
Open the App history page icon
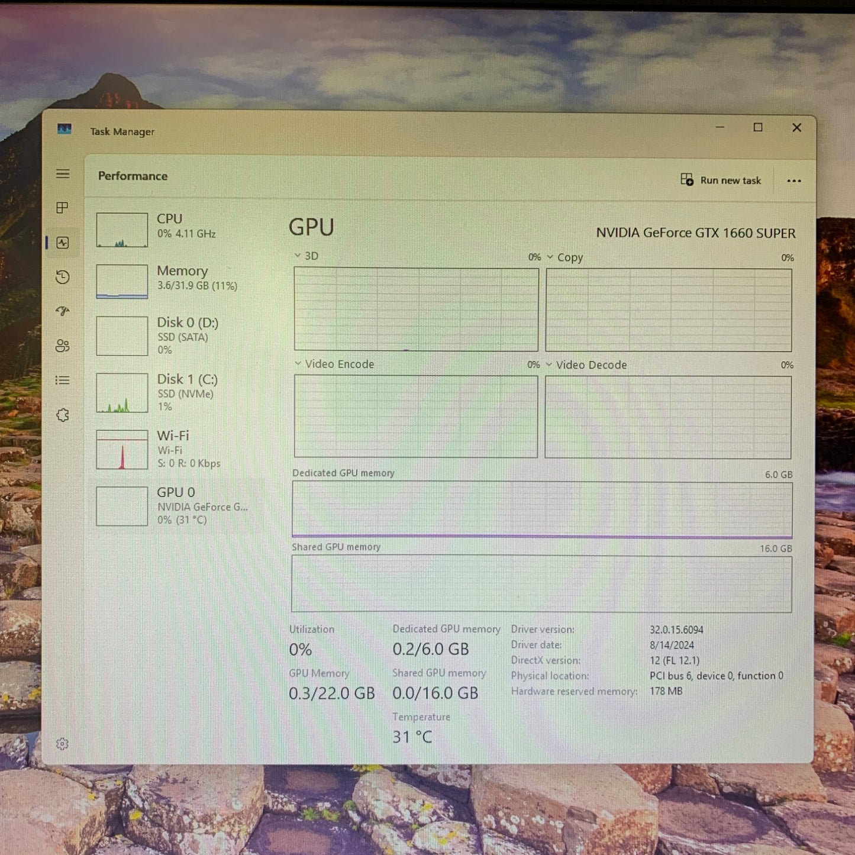point(63,277)
